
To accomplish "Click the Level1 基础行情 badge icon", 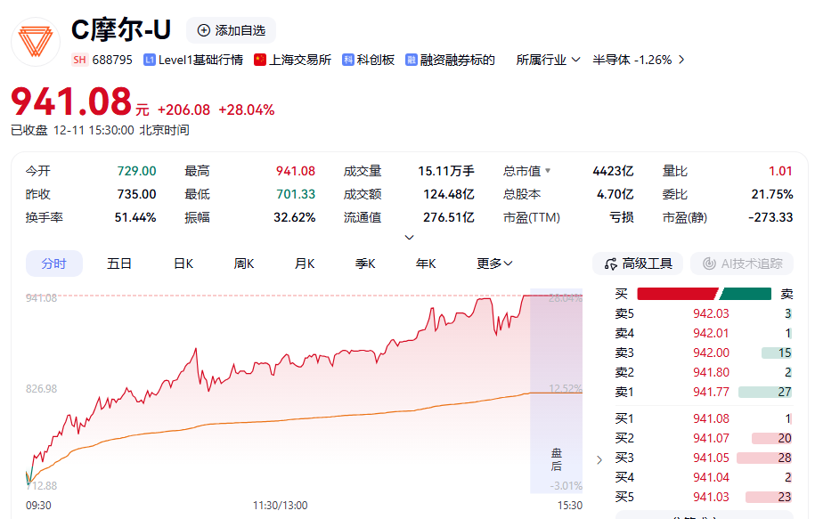I will (x=150, y=60).
